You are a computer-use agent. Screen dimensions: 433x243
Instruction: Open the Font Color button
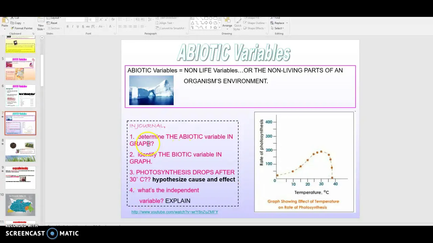pos(110,27)
